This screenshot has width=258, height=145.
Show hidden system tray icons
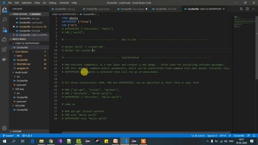coord(208,141)
